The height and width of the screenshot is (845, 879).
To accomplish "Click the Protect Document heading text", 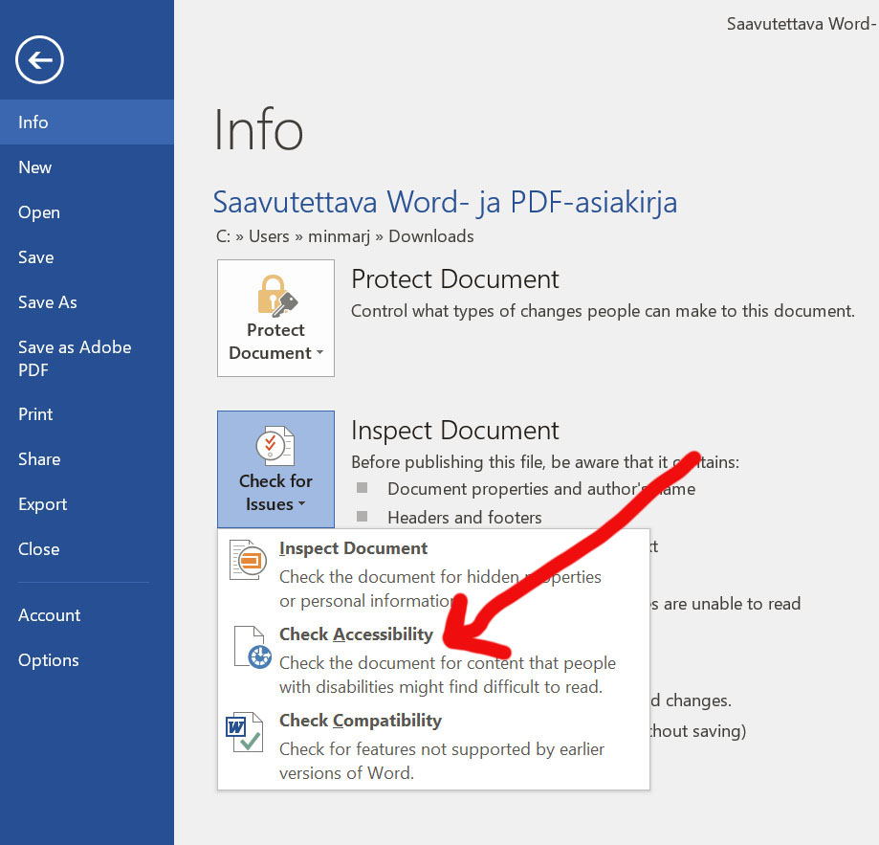I will pos(454,278).
